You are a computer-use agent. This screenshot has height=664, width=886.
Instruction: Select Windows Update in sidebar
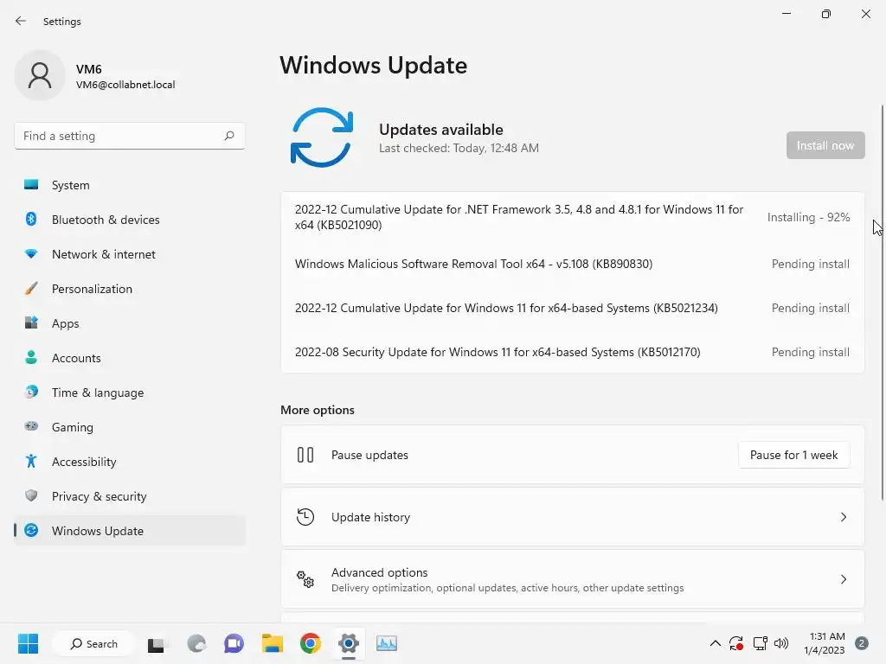(x=130, y=531)
